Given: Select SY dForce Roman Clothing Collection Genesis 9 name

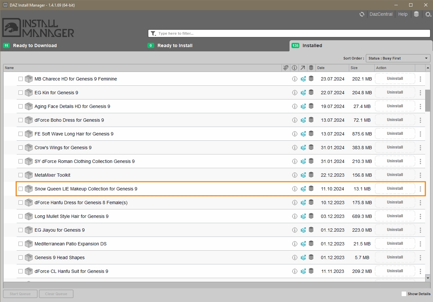Looking at the screenshot, I should click(85, 161).
